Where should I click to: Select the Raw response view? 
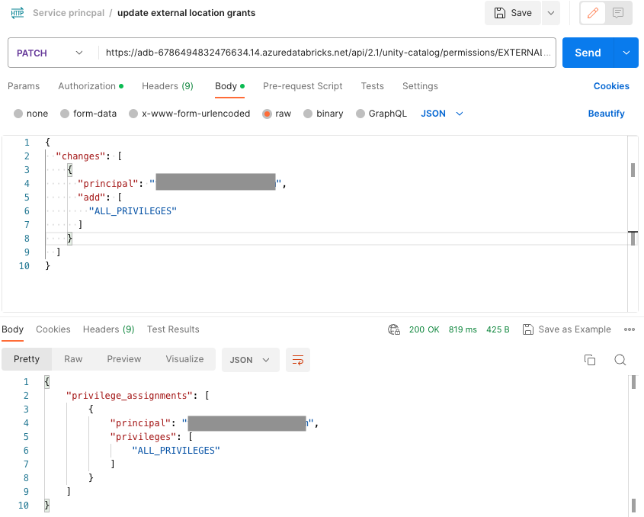(x=73, y=359)
